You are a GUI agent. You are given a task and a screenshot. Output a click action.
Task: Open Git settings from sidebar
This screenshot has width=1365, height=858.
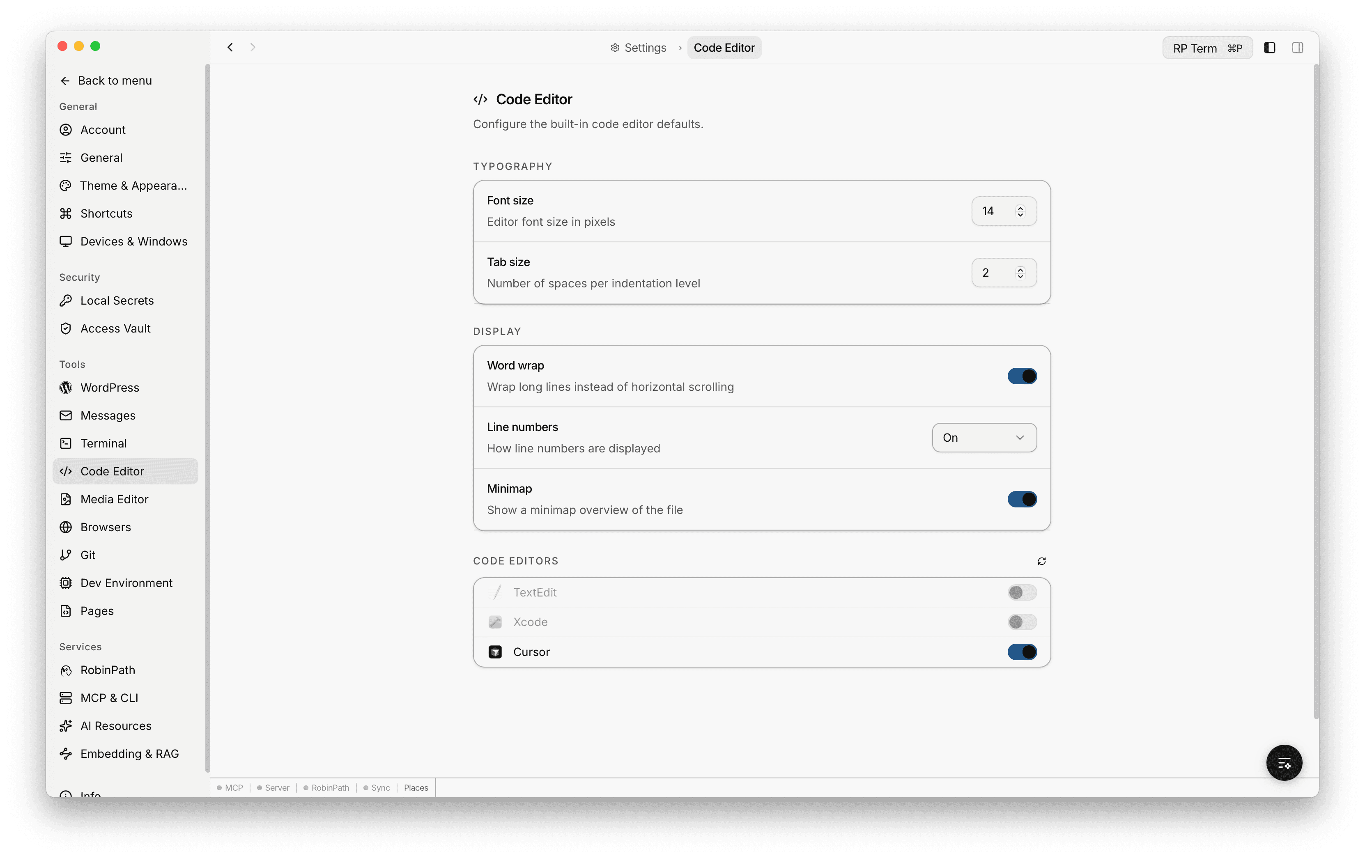pyautogui.click(x=87, y=555)
